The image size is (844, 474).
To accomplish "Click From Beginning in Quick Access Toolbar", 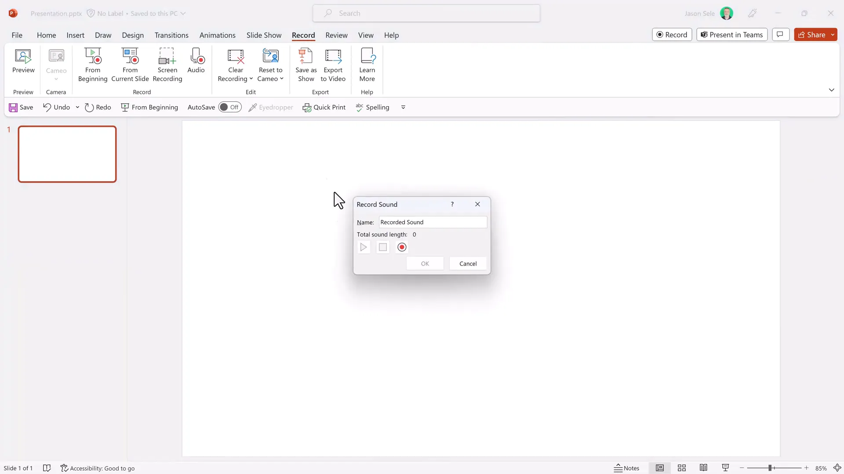I will (x=149, y=108).
